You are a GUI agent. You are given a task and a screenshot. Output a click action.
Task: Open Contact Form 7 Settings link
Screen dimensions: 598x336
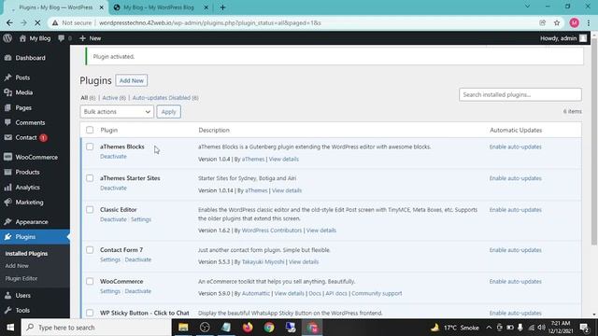click(x=110, y=259)
